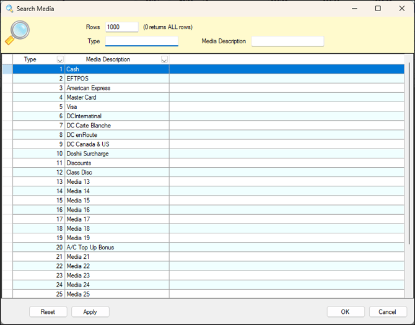Click the vertical scrollbar of the list

[x=409, y=154]
